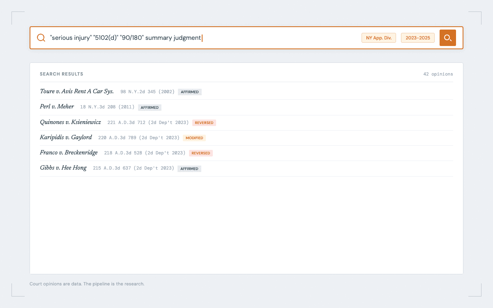Click the orange highlighted search bar border

coord(246,27)
